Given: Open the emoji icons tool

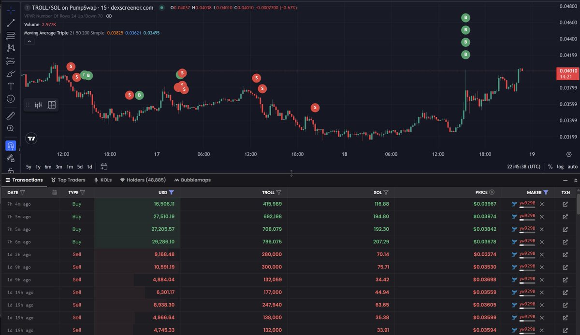Looking at the screenshot, I should click(11, 98).
